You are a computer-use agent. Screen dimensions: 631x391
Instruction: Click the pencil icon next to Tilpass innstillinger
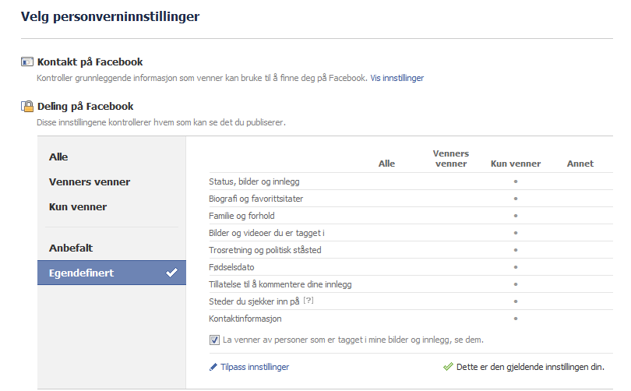tap(213, 367)
